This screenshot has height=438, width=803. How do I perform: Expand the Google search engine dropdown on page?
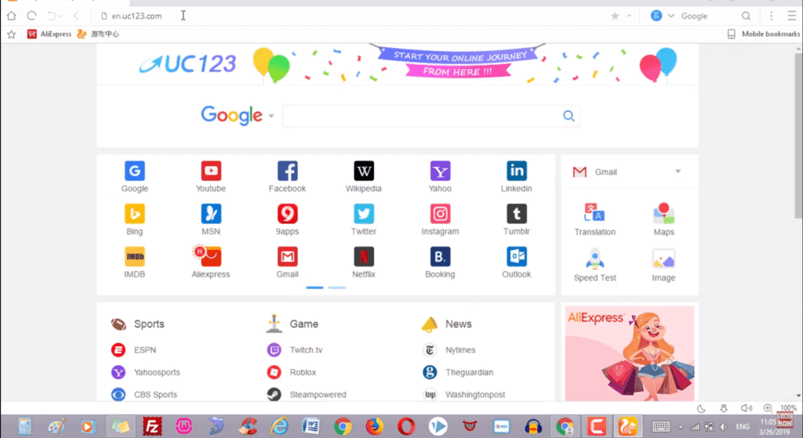(271, 116)
